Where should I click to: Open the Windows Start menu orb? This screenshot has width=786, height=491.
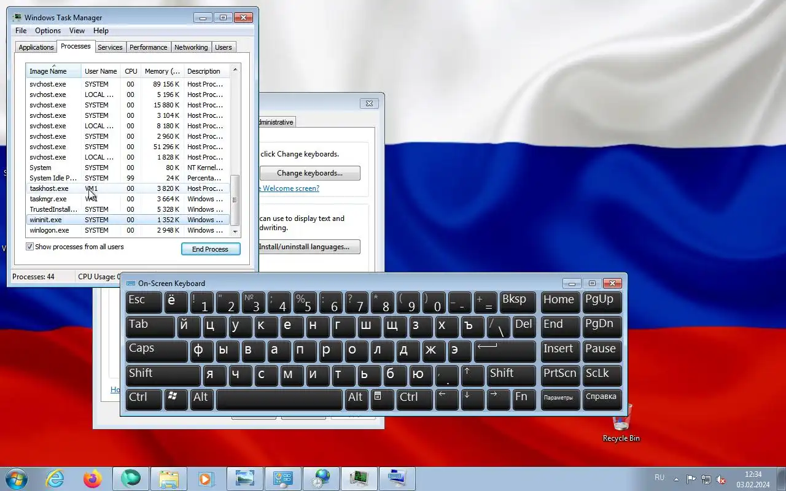tap(15, 479)
